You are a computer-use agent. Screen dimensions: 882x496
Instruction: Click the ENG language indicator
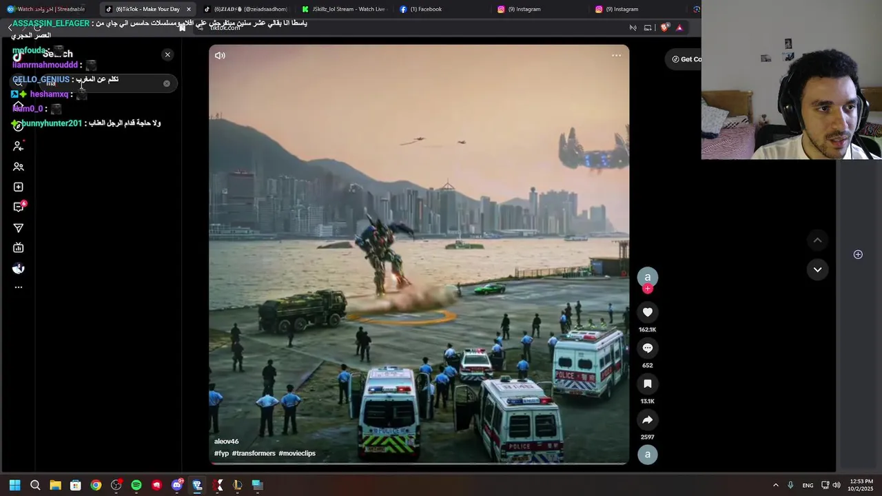point(808,485)
